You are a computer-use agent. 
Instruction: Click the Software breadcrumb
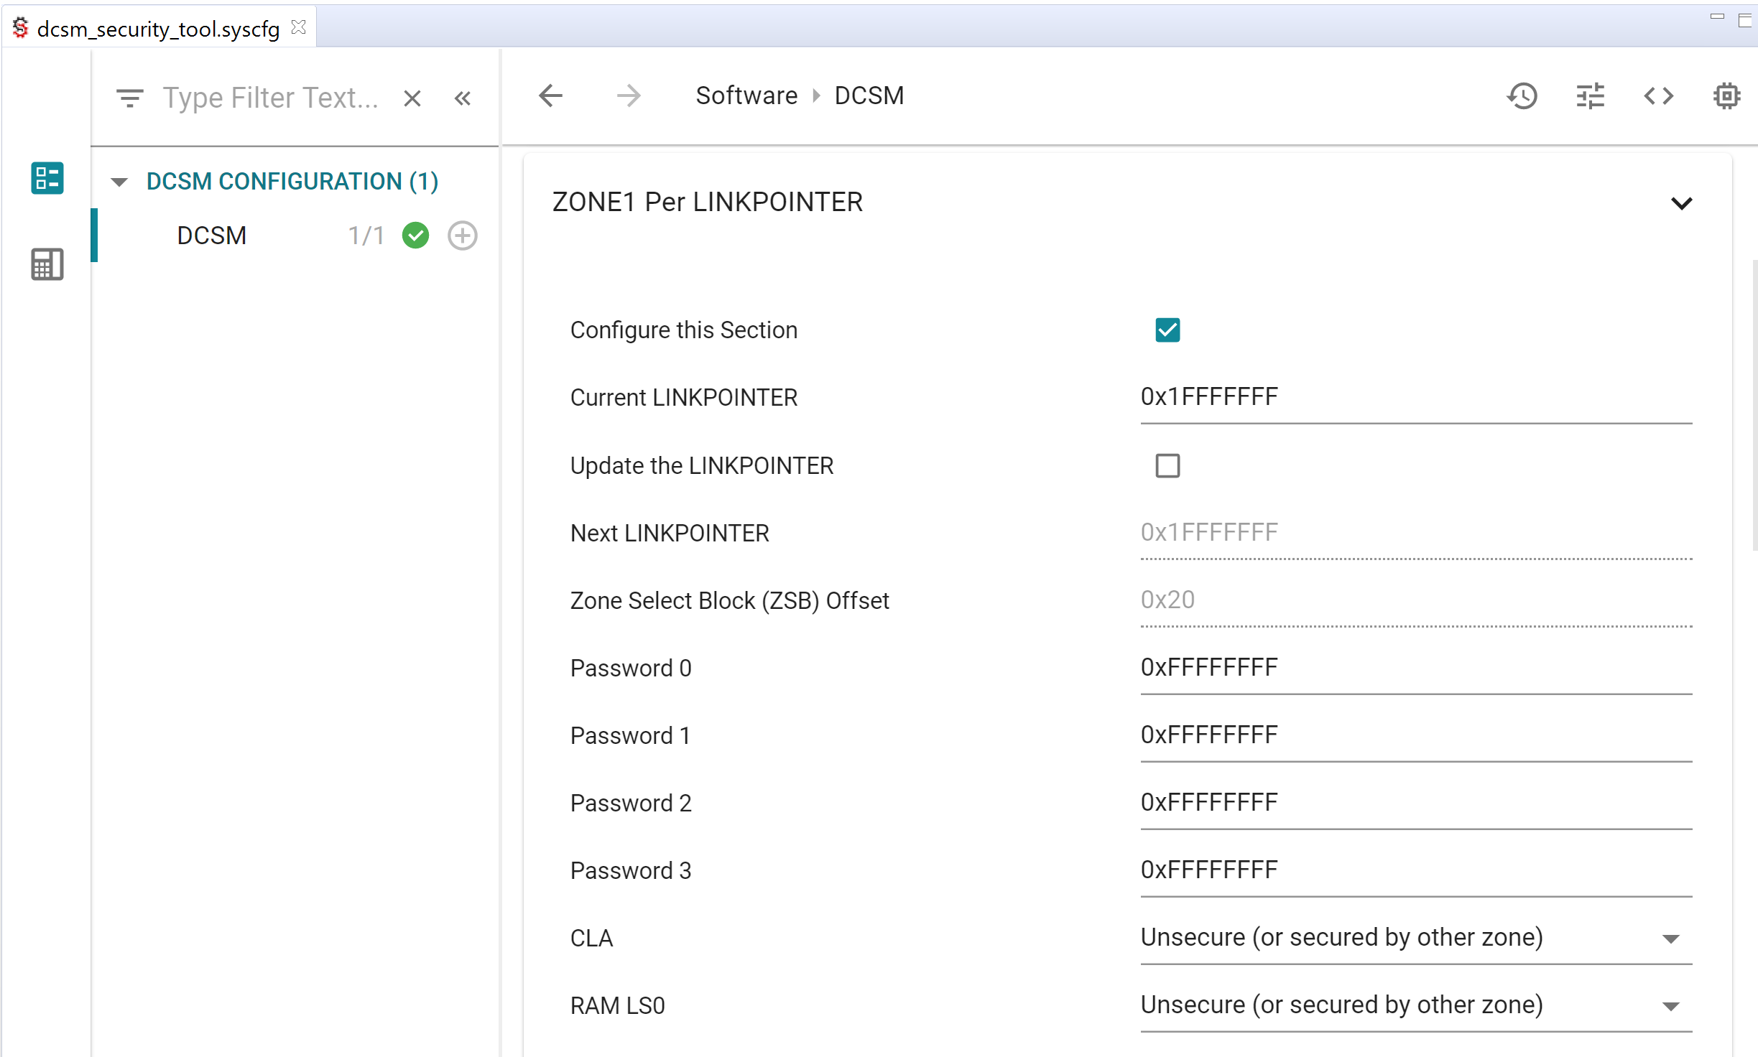746,96
